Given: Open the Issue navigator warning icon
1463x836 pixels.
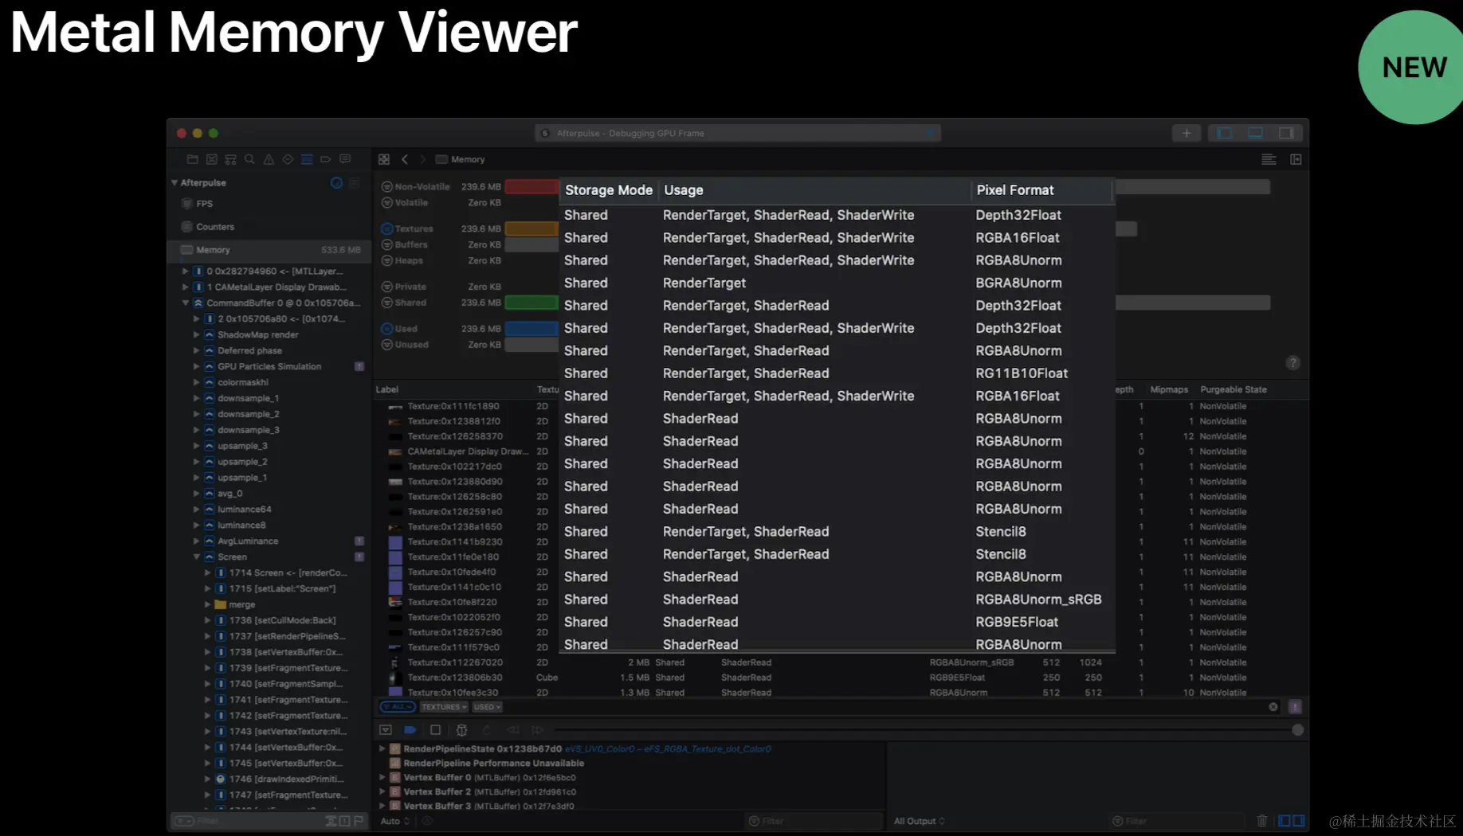Looking at the screenshot, I should 269,159.
